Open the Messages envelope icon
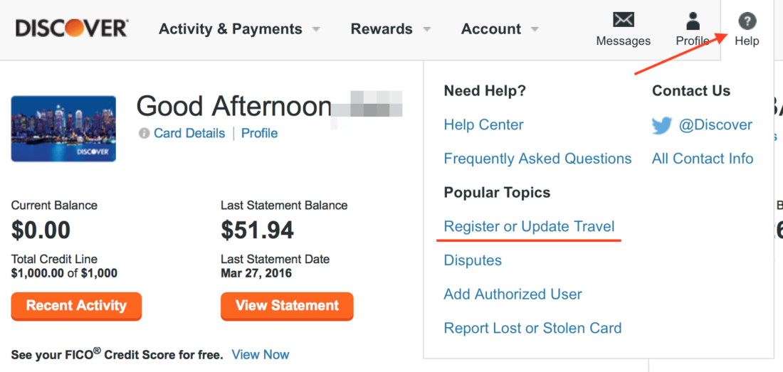Viewport: 783px width, 372px height. [x=624, y=20]
